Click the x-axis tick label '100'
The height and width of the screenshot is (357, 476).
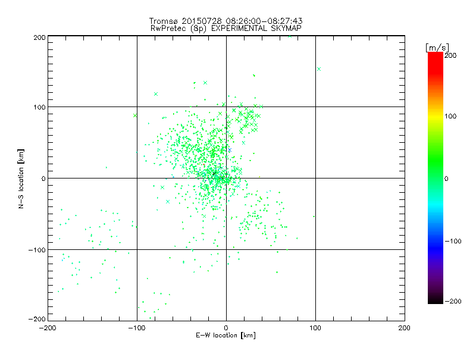coord(315,328)
